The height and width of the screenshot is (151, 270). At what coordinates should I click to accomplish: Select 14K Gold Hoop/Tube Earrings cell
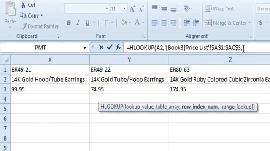coord(50,79)
